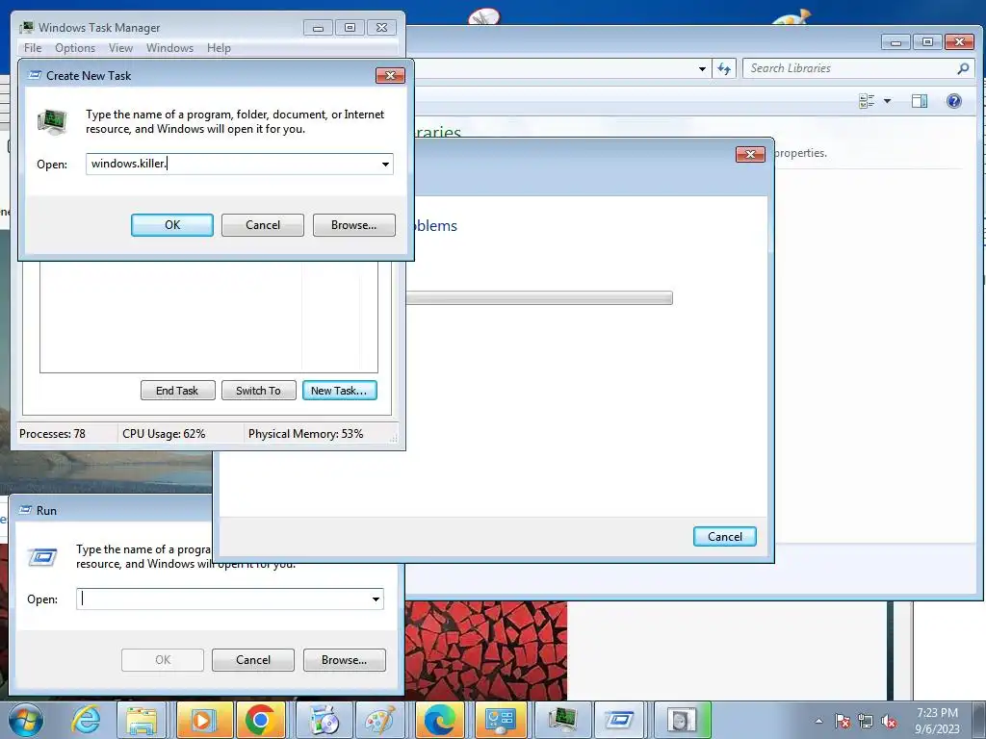The height and width of the screenshot is (739, 986).
Task: Click Physical Memory: 53% status entry
Action: tap(305, 434)
